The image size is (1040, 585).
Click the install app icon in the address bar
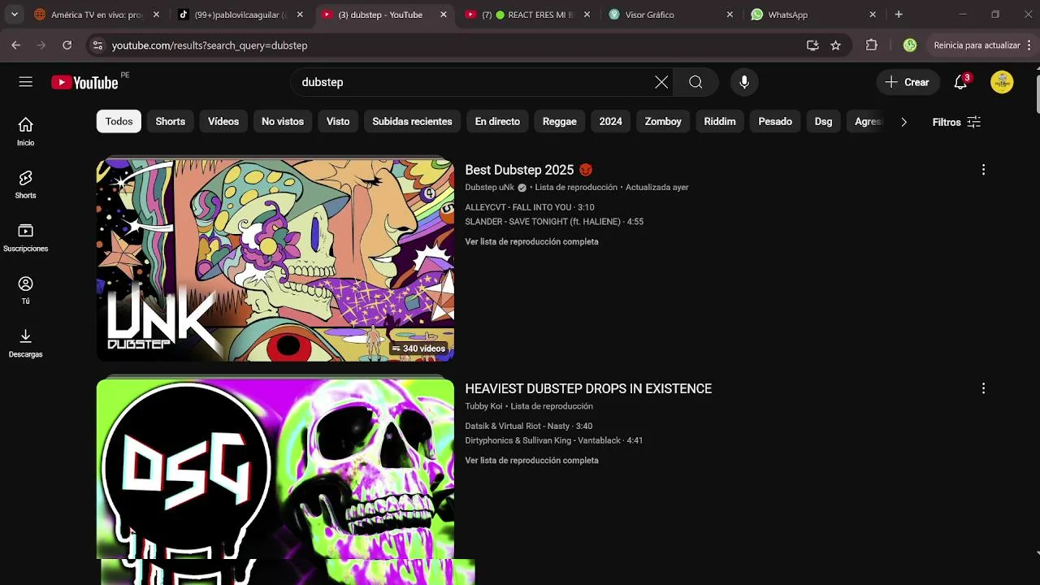coord(812,45)
